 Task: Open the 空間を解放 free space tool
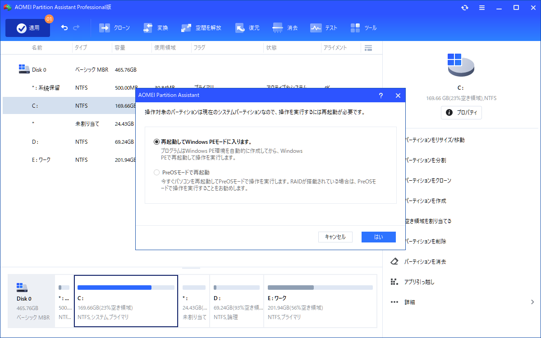point(201,28)
